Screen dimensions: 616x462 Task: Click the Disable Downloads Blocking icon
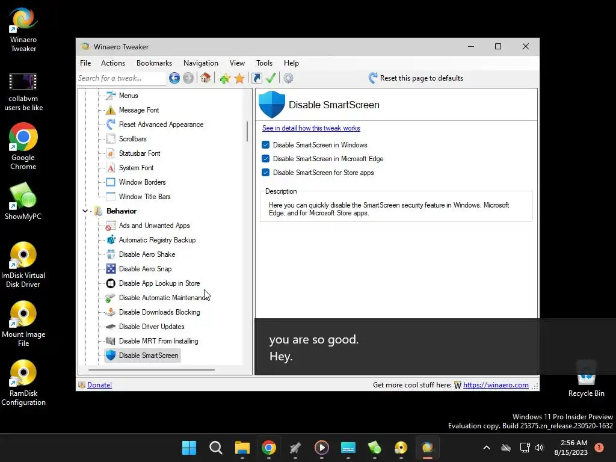tap(111, 312)
